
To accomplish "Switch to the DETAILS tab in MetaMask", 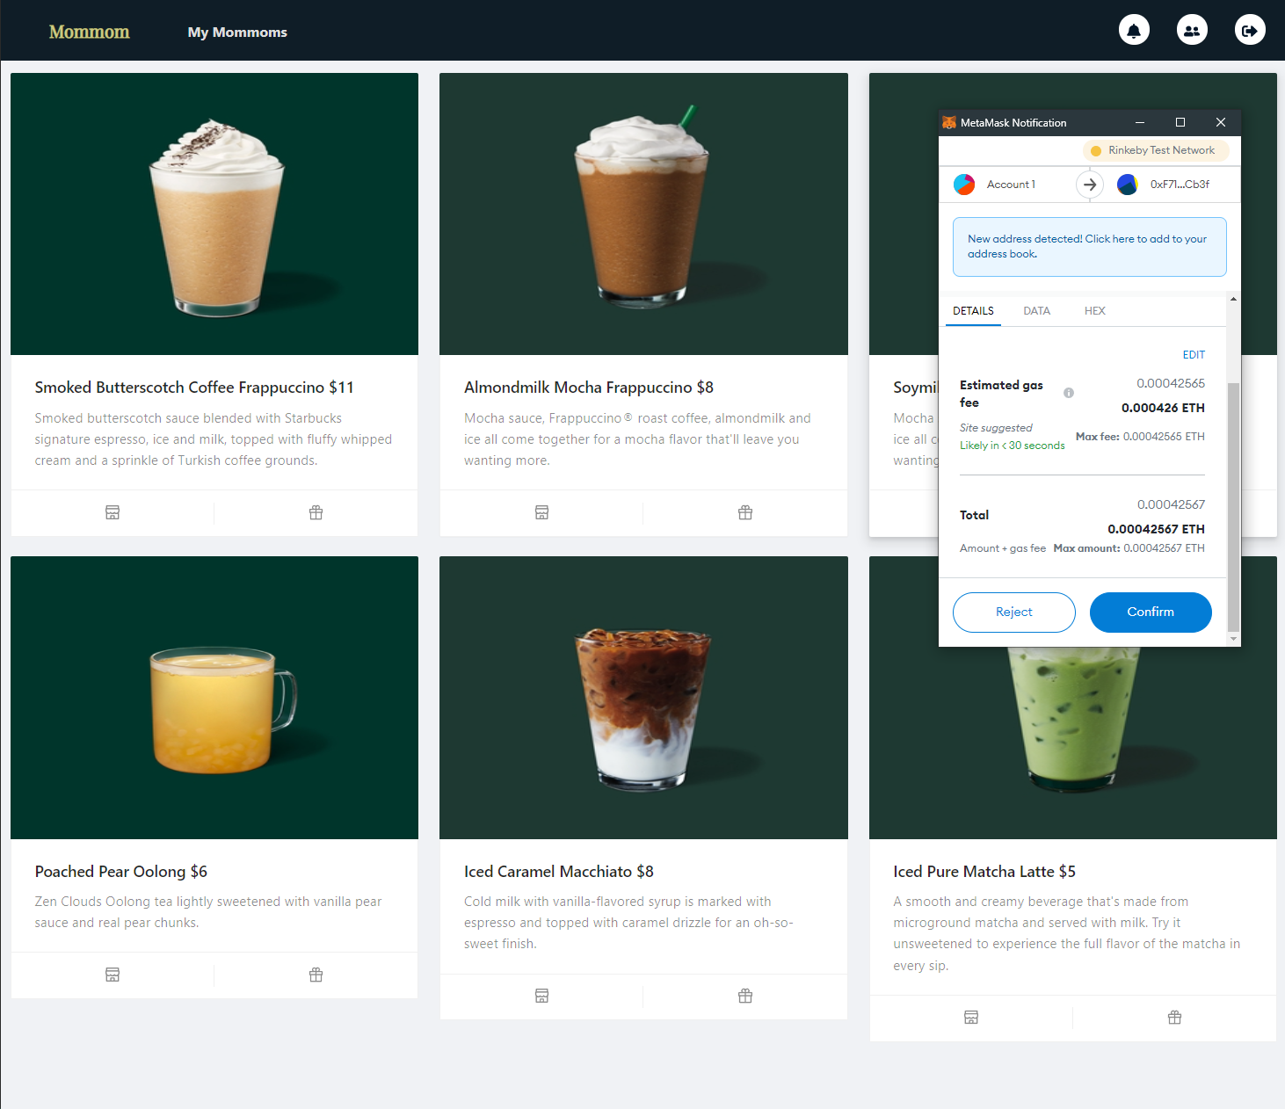I will point(973,311).
